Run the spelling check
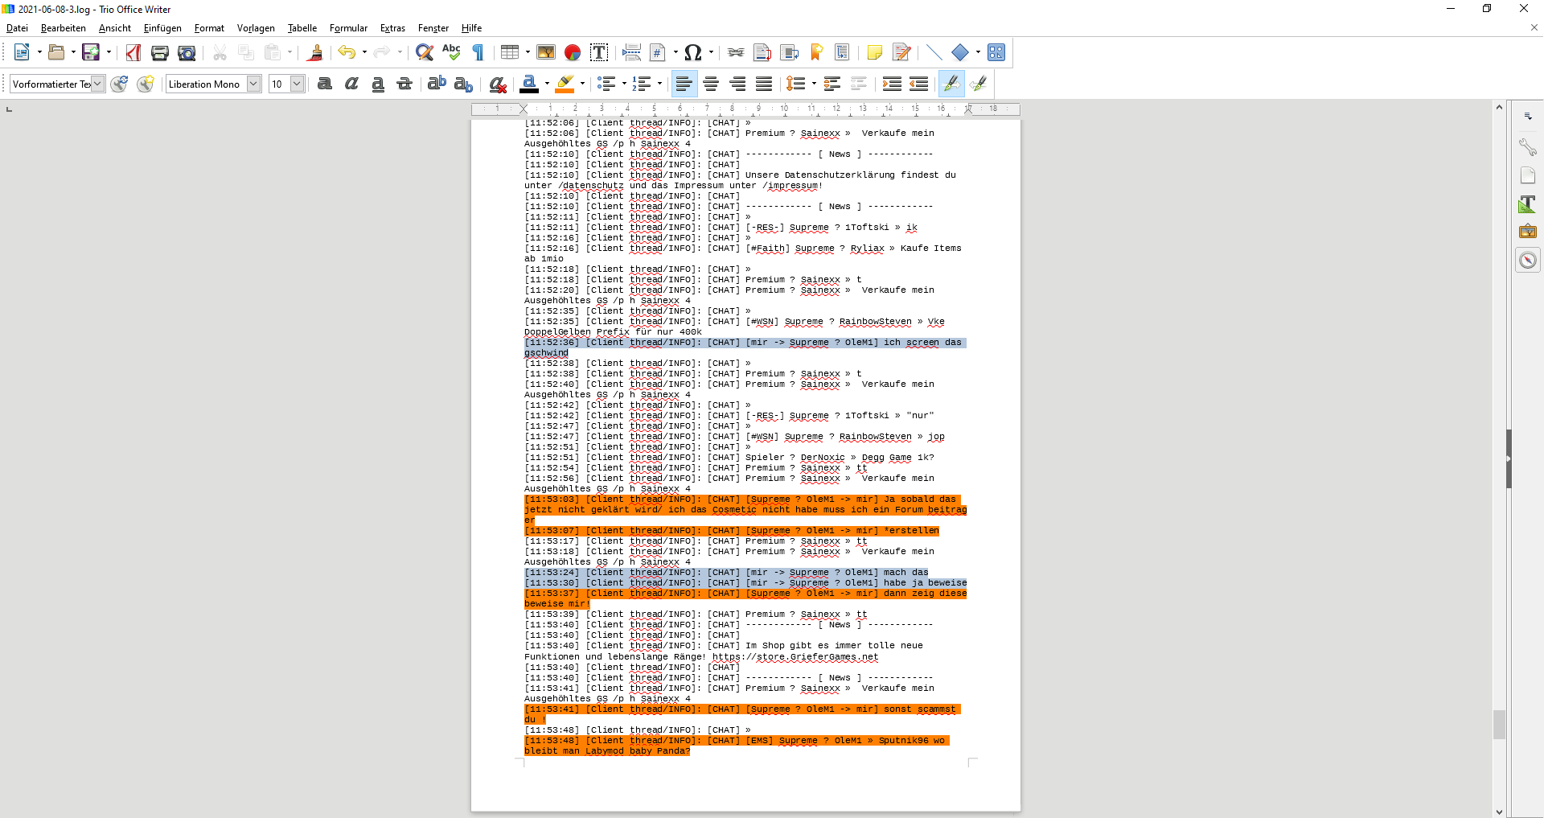 click(451, 52)
